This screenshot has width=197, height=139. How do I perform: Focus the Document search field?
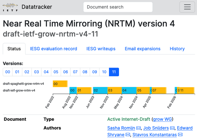118,7
